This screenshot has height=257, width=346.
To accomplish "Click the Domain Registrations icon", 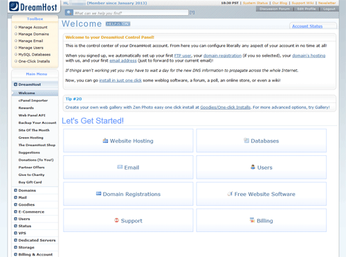I will tap(98, 193).
